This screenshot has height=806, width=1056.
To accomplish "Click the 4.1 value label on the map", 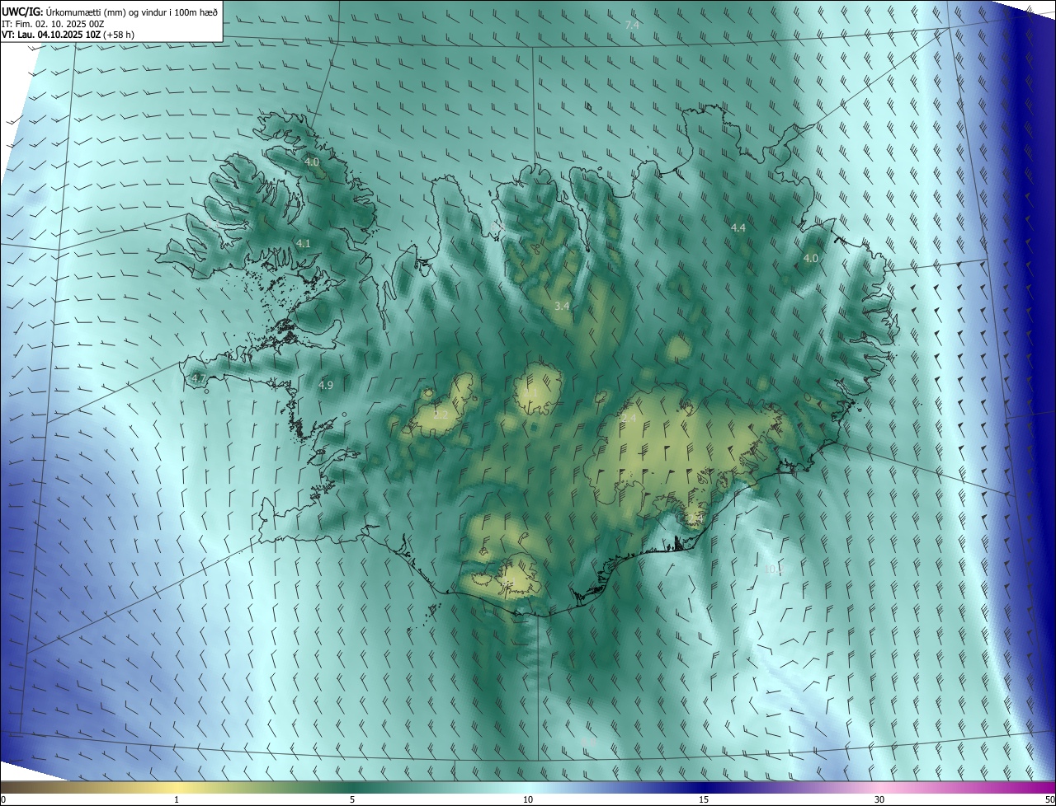I will [x=303, y=244].
